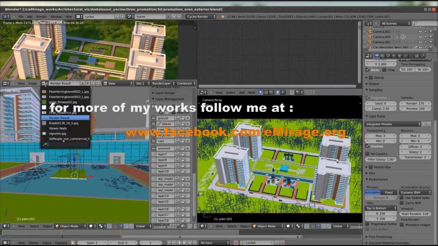Screen dimensions: 438x246
Task: Enable the Cache BVH checkbox
Action: coord(402,203)
